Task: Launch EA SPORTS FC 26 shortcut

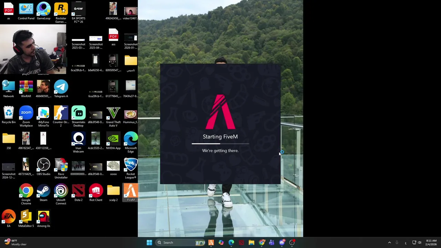Action: (x=79, y=13)
